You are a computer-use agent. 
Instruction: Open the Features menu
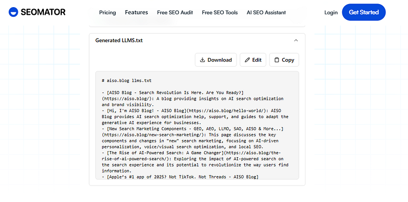(136, 12)
